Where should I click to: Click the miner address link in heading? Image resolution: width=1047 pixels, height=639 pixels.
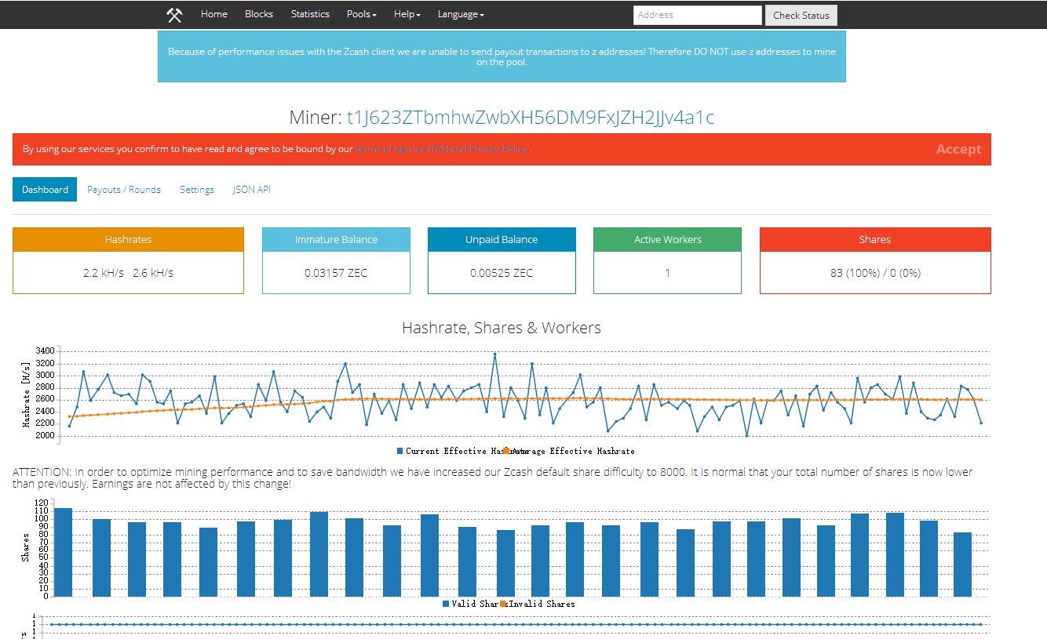530,118
